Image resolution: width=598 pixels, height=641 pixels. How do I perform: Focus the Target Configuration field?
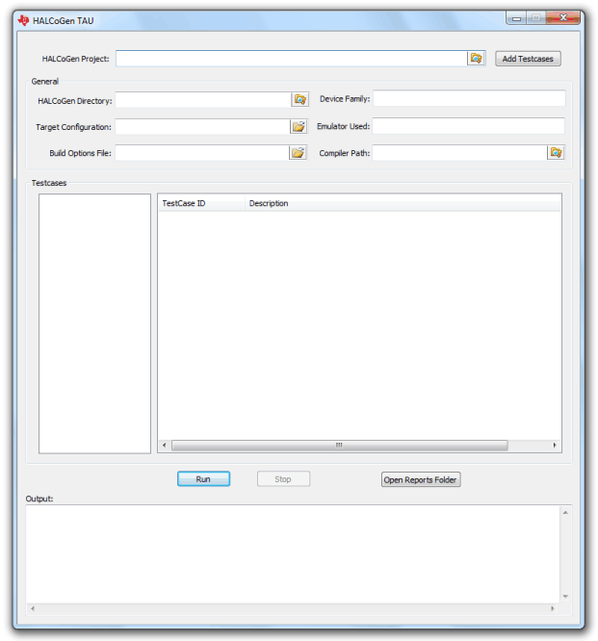[x=202, y=126]
